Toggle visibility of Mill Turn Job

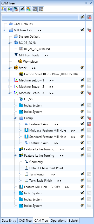point(82,30)
